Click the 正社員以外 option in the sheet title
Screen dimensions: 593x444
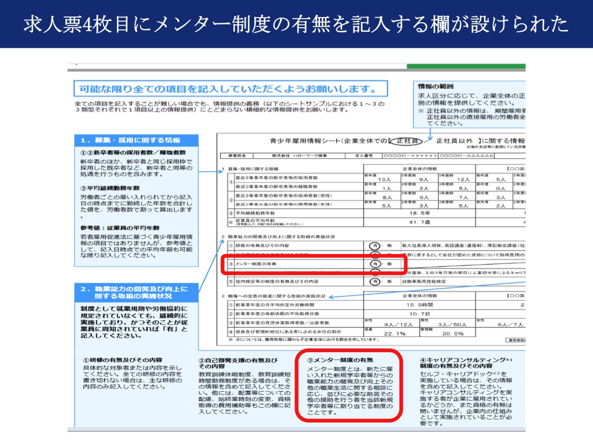pos(456,140)
